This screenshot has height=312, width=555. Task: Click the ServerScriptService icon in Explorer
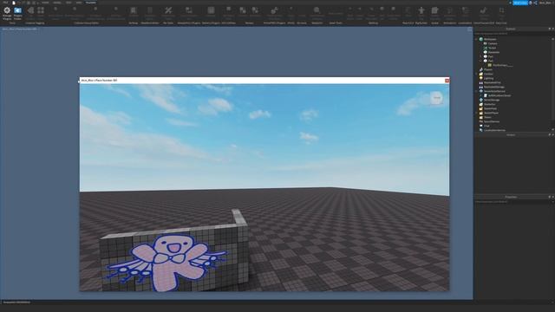coord(481,91)
